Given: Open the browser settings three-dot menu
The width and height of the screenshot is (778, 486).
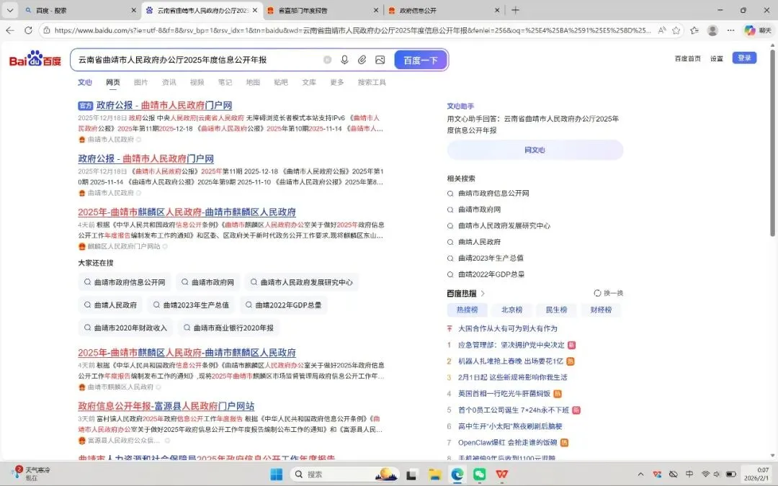Looking at the screenshot, I should coord(730,30).
